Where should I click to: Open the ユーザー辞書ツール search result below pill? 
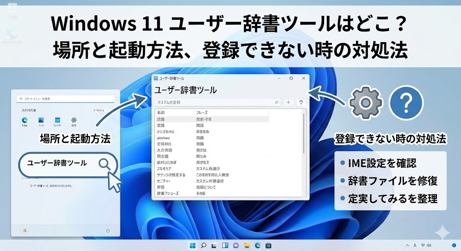[50, 186]
